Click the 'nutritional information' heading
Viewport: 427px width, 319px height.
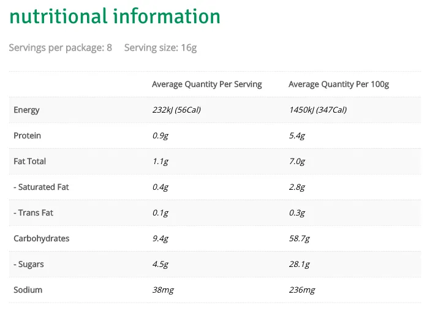point(115,17)
